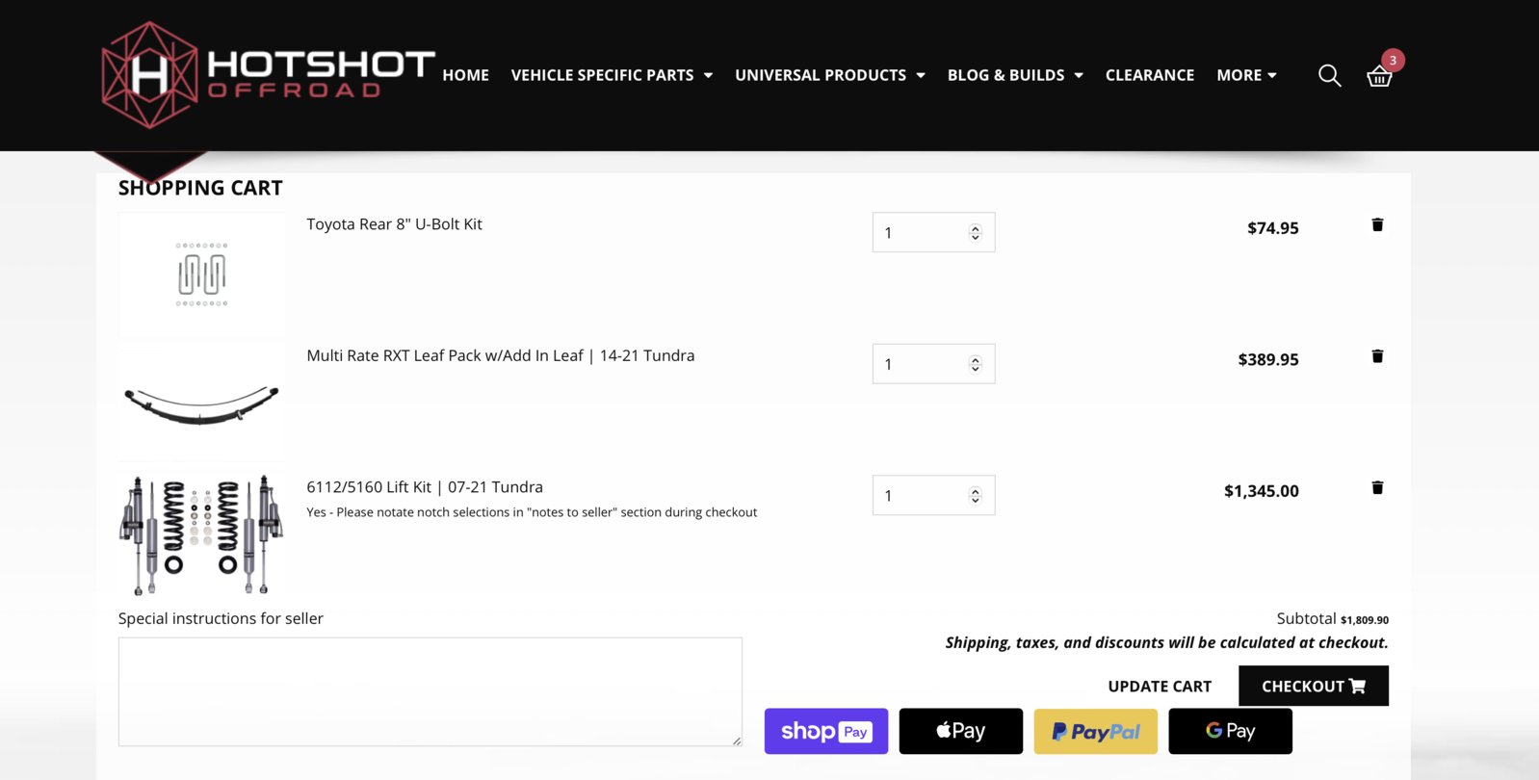Focus the special instructions for seller box
This screenshot has width=1539, height=780.
tap(430, 691)
